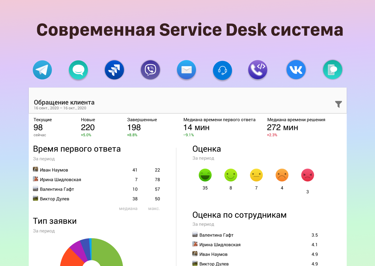Click Валентина Гафт avatar in response time list

point(36,189)
